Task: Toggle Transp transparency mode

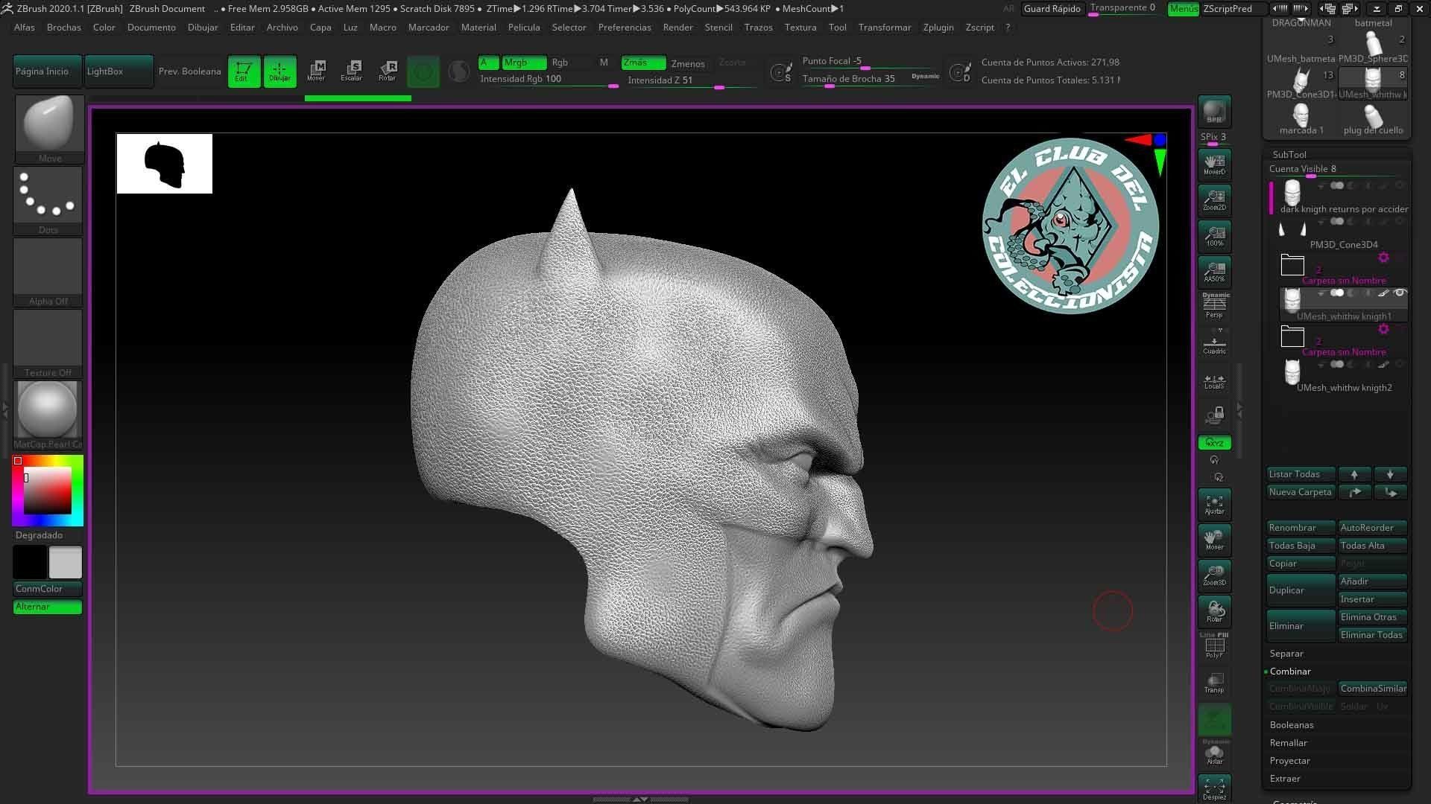Action: point(1214,683)
